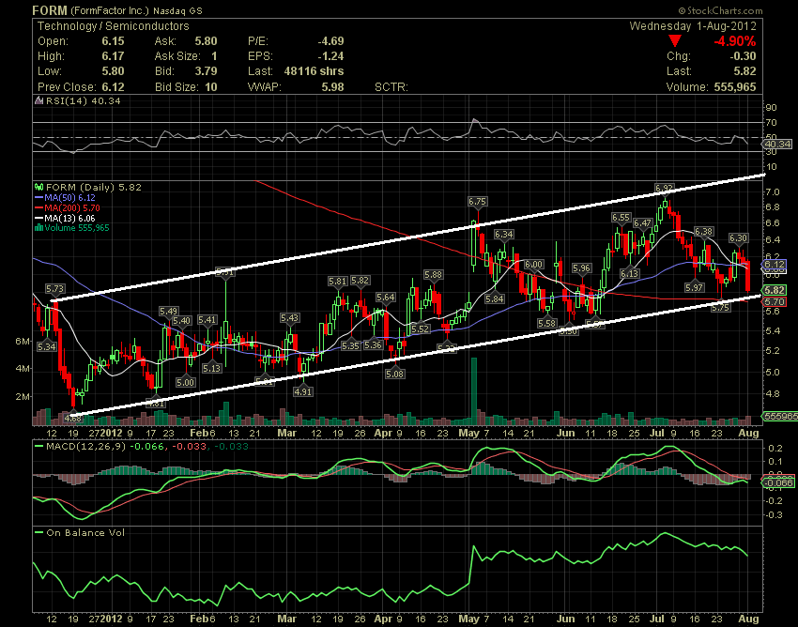The image size is (798, 627).
Task: Click the P/E value -4.69
Action: coord(330,41)
